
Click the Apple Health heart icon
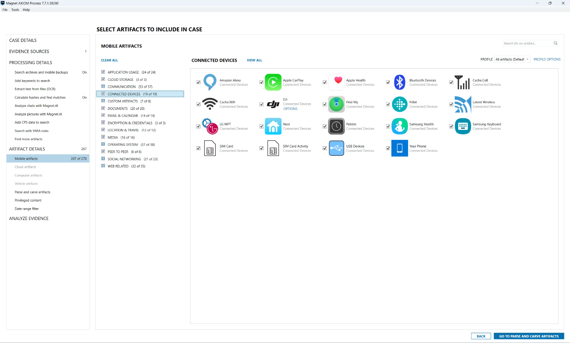[x=336, y=82]
